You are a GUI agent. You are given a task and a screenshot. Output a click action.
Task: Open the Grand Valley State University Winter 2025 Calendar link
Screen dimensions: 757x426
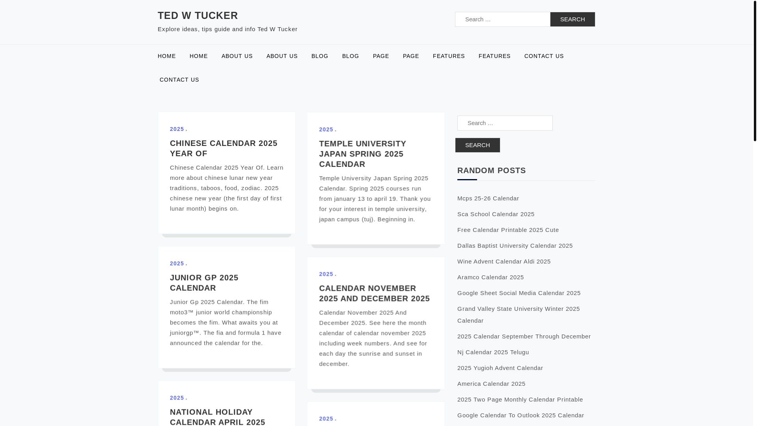[x=518, y=315]
